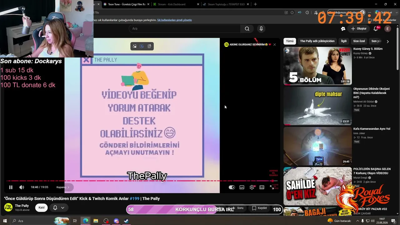This screenshot has height=225, width=400.
Task: Select the Tümü filter chip
Action: (x=290, y=41)
